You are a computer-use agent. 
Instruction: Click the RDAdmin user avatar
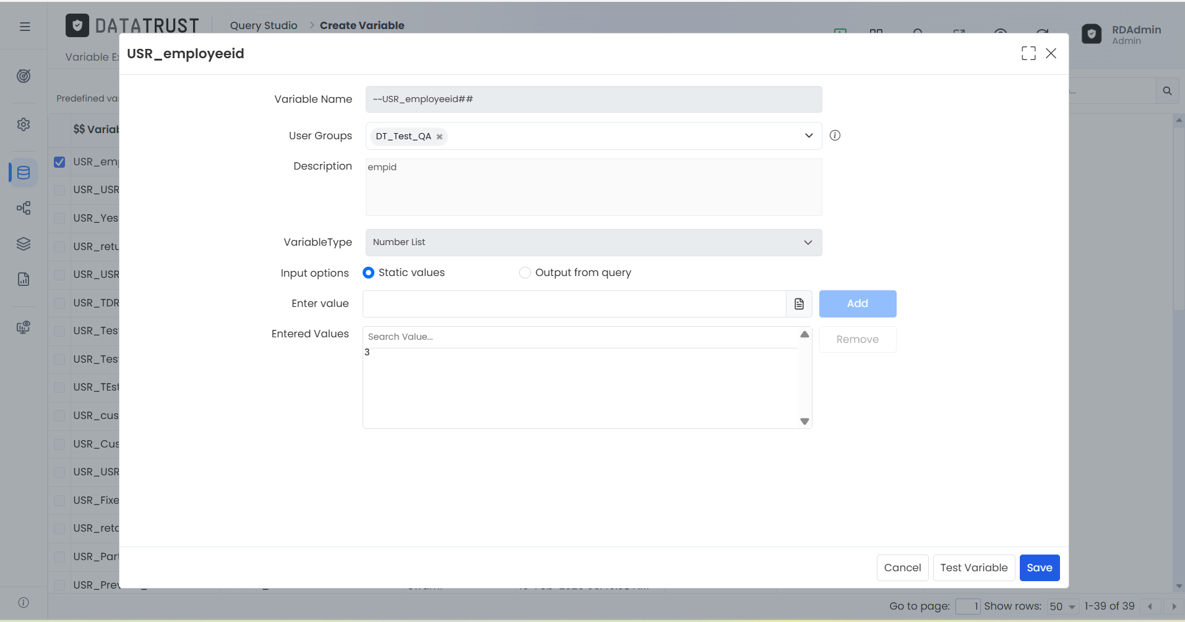click(1092, 34)
